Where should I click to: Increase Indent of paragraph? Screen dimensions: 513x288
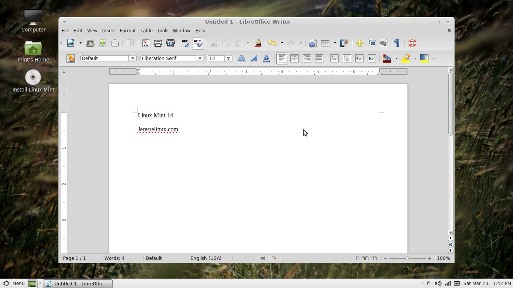pyautogui.click(x=372, y=58)
